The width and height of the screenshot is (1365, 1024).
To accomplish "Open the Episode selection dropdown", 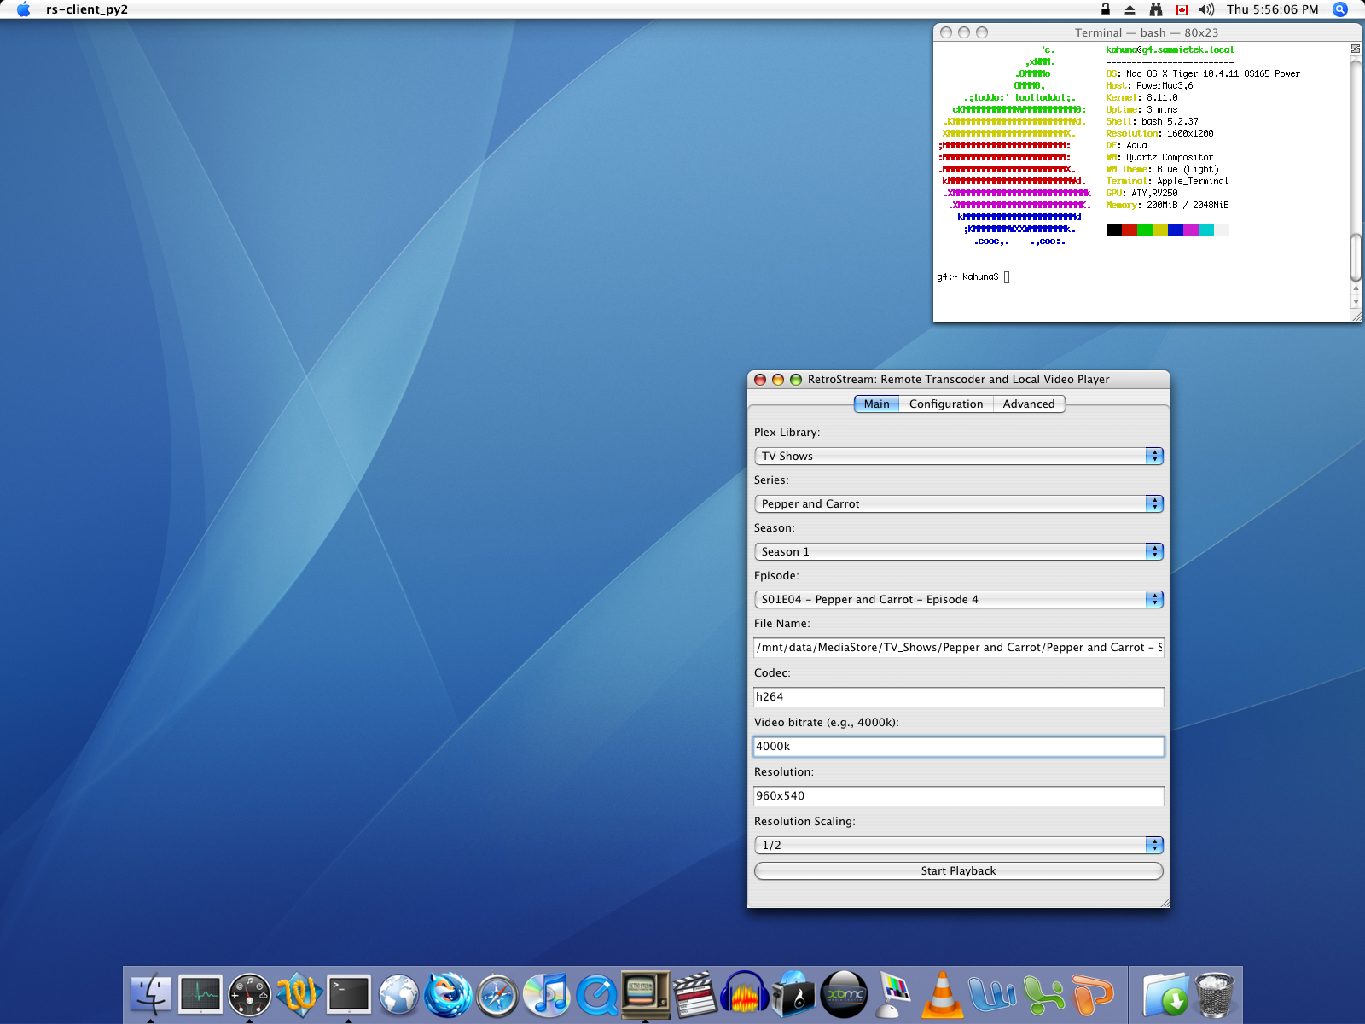I will click(958, 600).
